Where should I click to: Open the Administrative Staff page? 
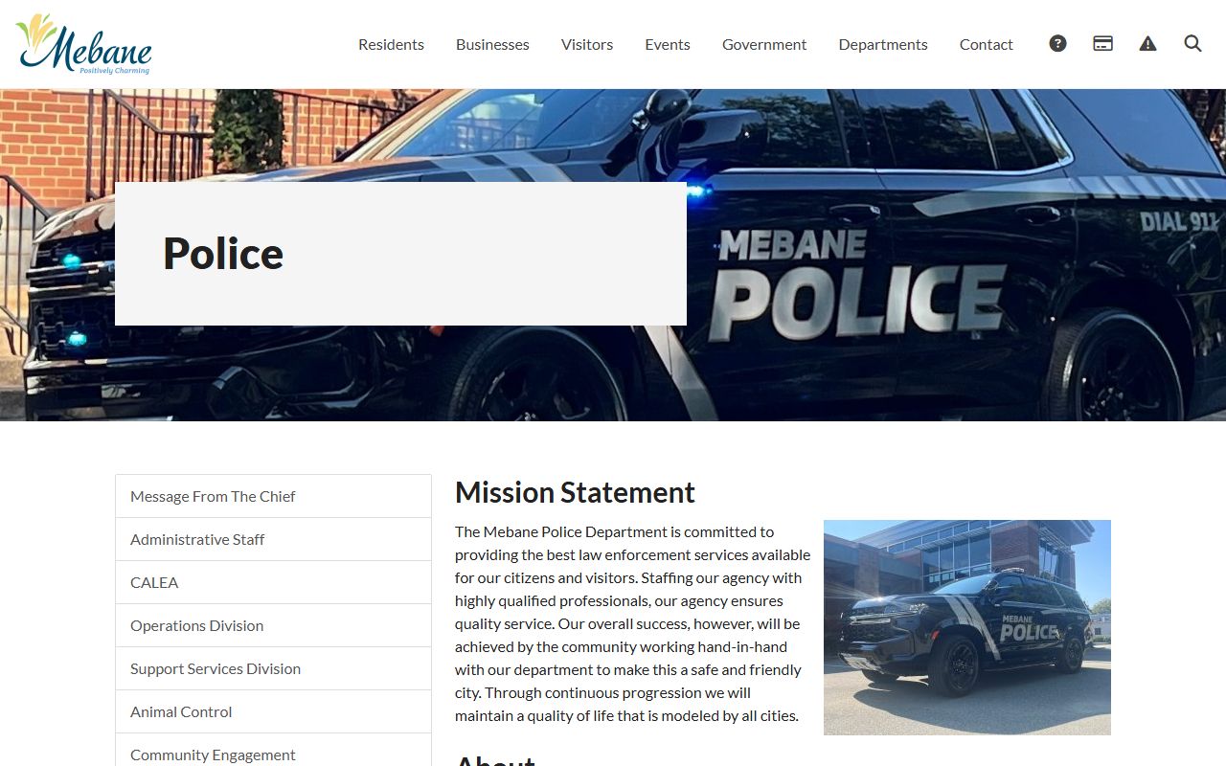[x=273, y=539]
